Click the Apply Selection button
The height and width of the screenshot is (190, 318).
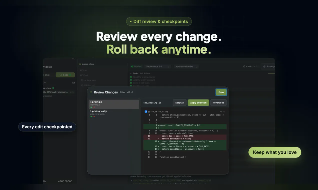198,102
